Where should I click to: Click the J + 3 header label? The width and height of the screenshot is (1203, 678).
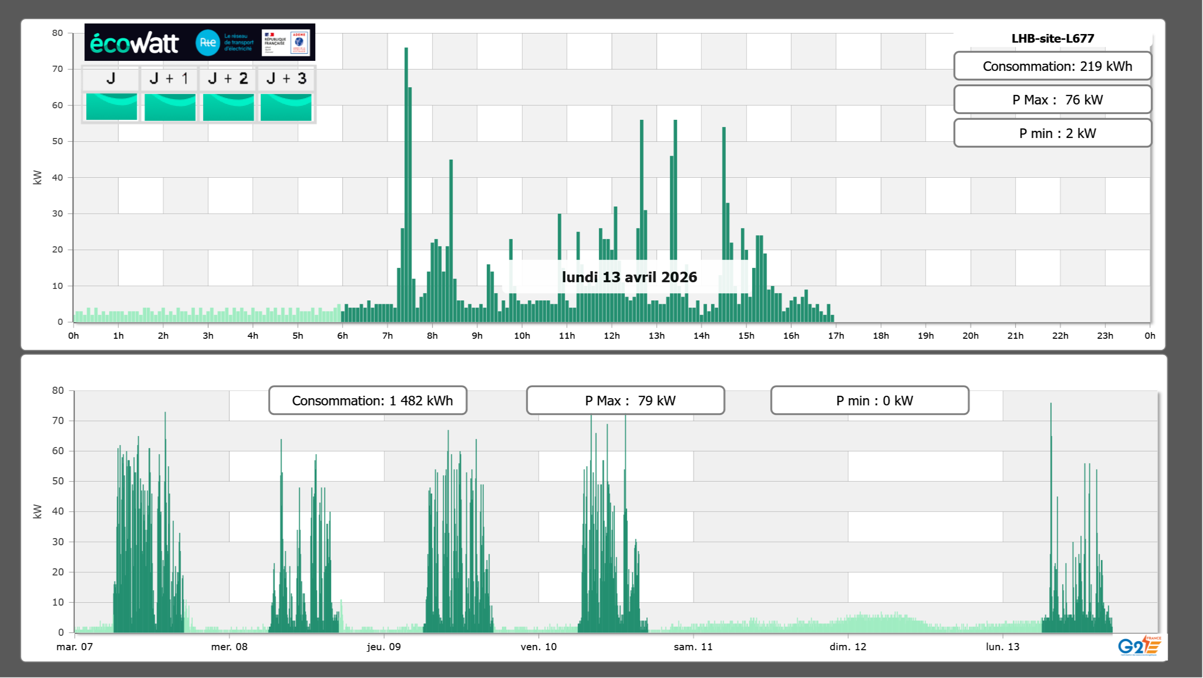pos(286,79)
